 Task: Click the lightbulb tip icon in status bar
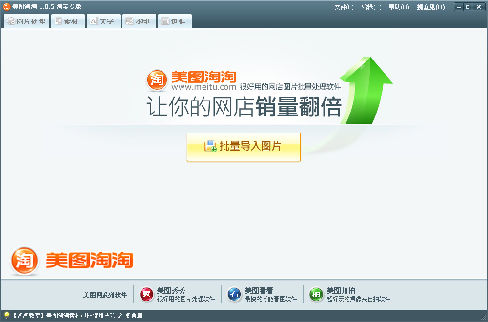click(x=6, y=316)
